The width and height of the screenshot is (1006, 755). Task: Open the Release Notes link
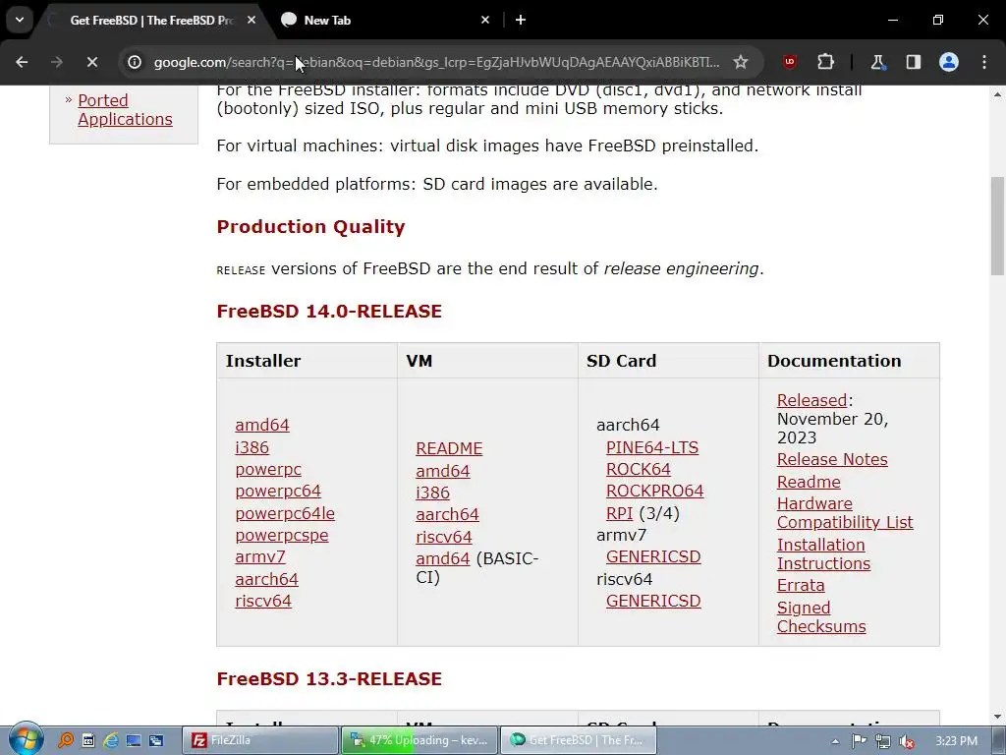tap(832, 459)
